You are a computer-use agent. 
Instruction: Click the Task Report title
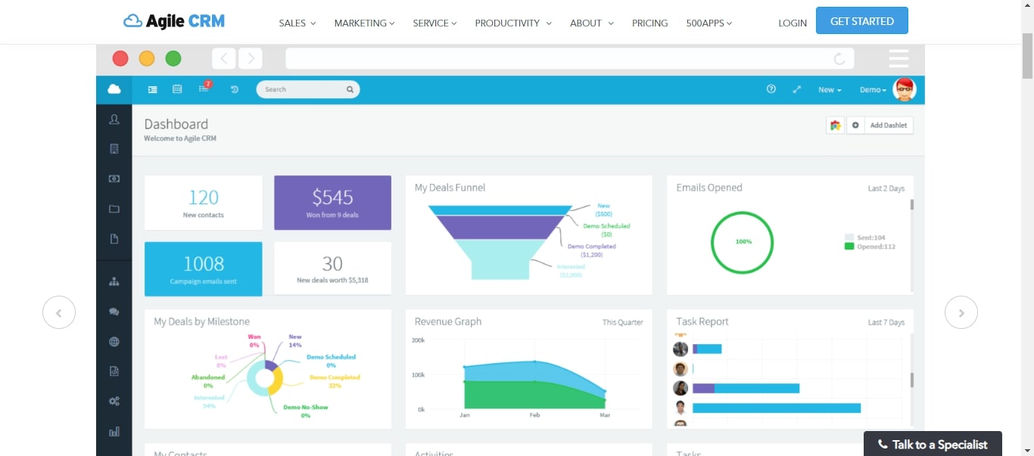pos(702,321)
